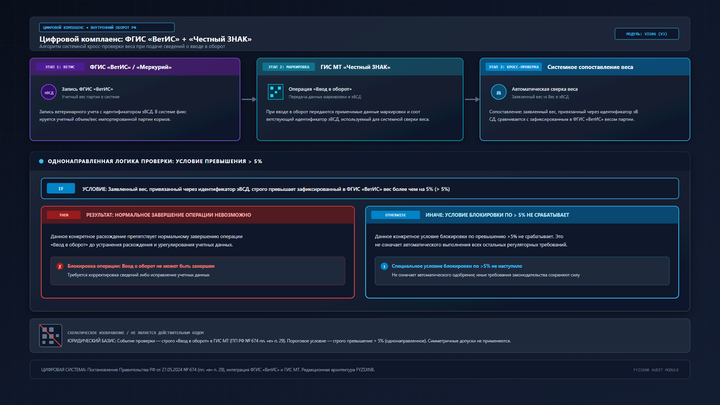
Task: Click the МОДУЛЬ: VIS06 (V3) badge
Action: [x=647, y=34]
